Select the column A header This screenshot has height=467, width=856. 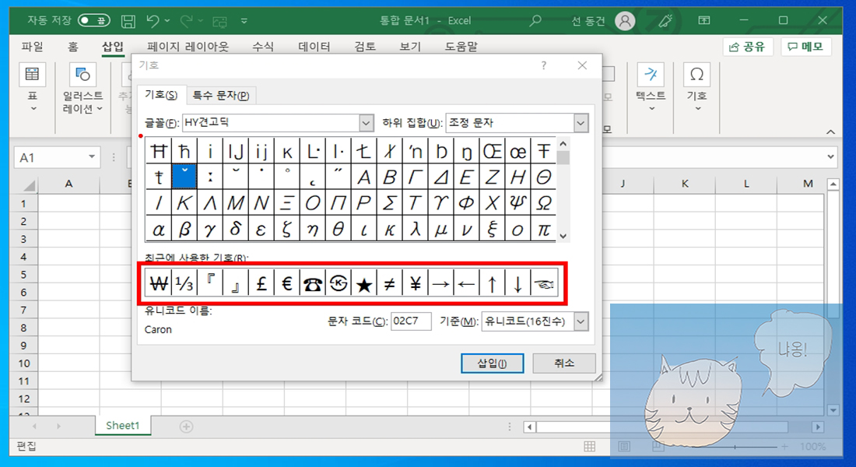click(x=68, y=184)
